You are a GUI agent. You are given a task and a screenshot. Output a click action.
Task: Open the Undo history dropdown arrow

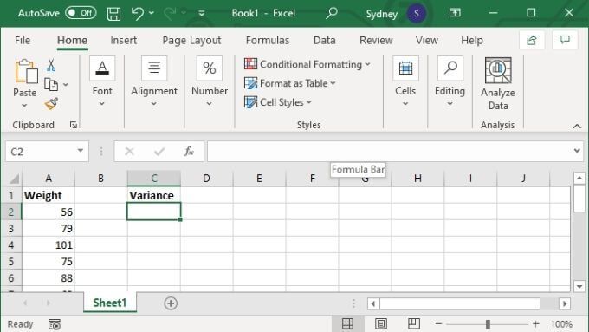pyautogui.click(x=152, y=13)
